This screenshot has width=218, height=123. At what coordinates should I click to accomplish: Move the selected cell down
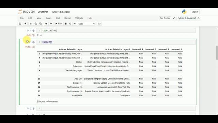click(x=51, y=24)
